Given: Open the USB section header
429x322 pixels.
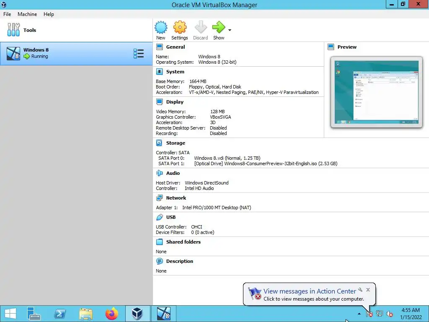Looking at the screenshot, I should click(171, 217).
